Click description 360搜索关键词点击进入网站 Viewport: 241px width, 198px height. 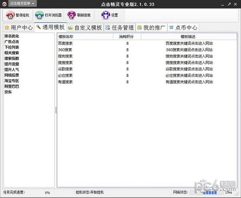click(189, 50)
